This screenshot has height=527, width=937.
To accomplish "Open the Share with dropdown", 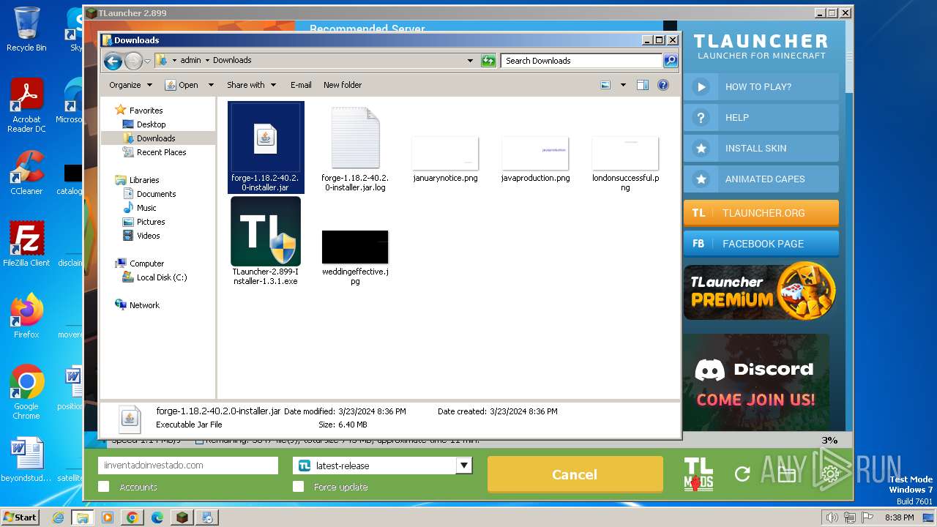I will tap(251, 85).
